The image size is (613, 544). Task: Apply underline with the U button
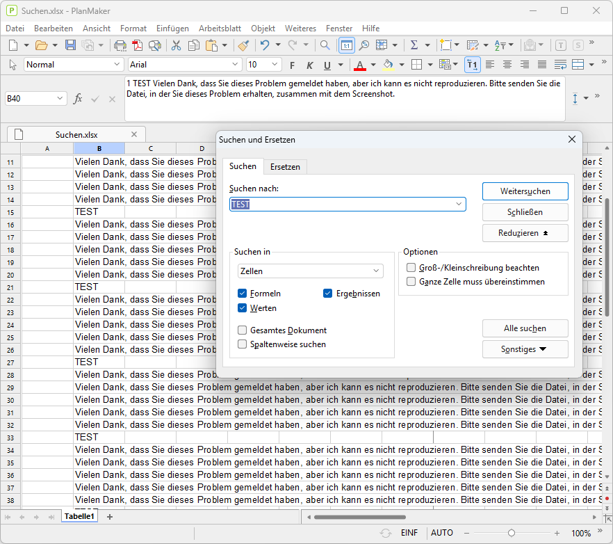tap(327, 65)
